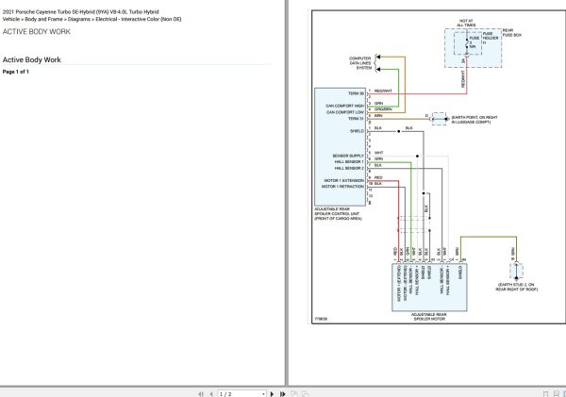Click 'HALL SENSOR 2' label in control unit
566x397 pixels.
(x=349, y=168)
